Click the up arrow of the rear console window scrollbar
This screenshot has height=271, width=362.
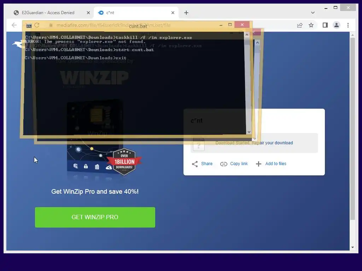click(x=257, y=43)
